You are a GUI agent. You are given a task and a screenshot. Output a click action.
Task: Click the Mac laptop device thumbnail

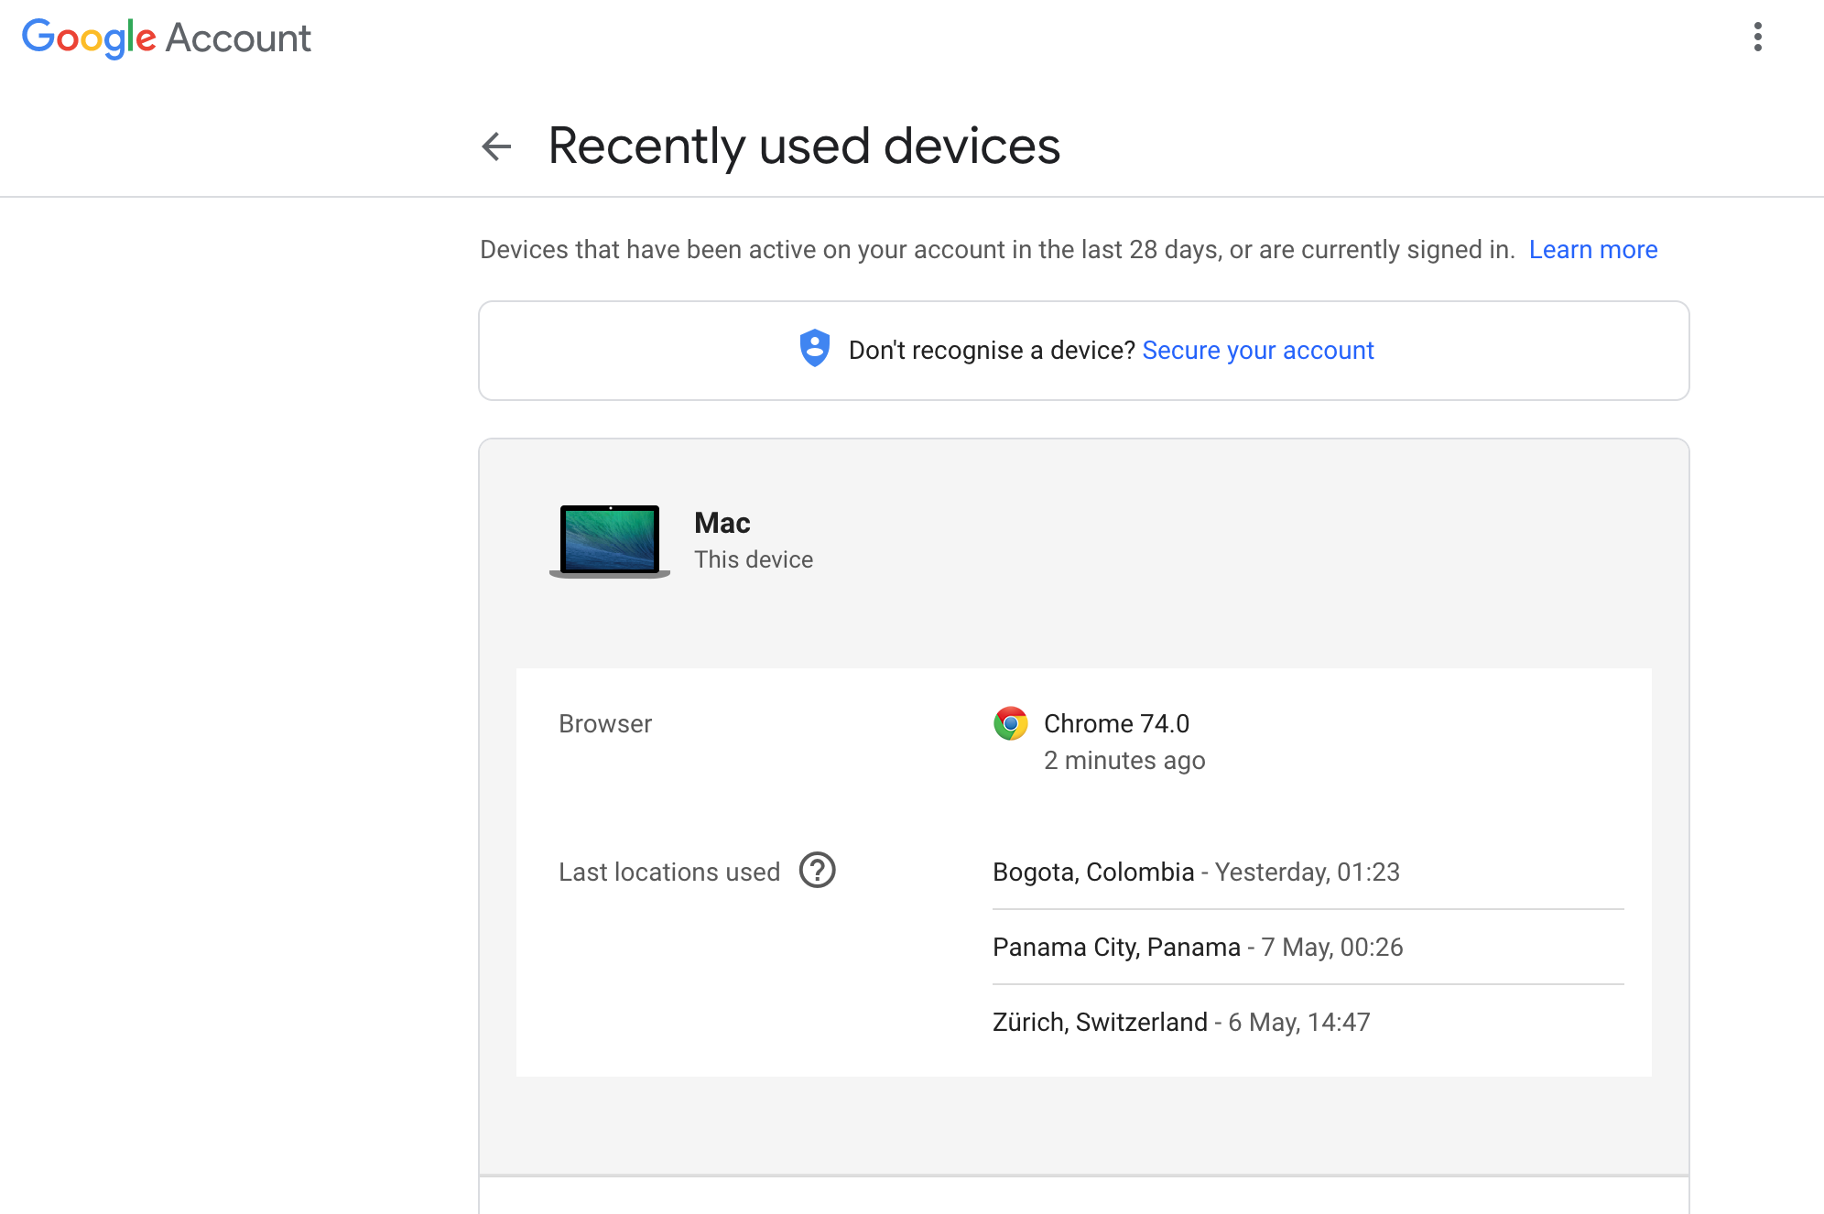click(x=610, y=541)
